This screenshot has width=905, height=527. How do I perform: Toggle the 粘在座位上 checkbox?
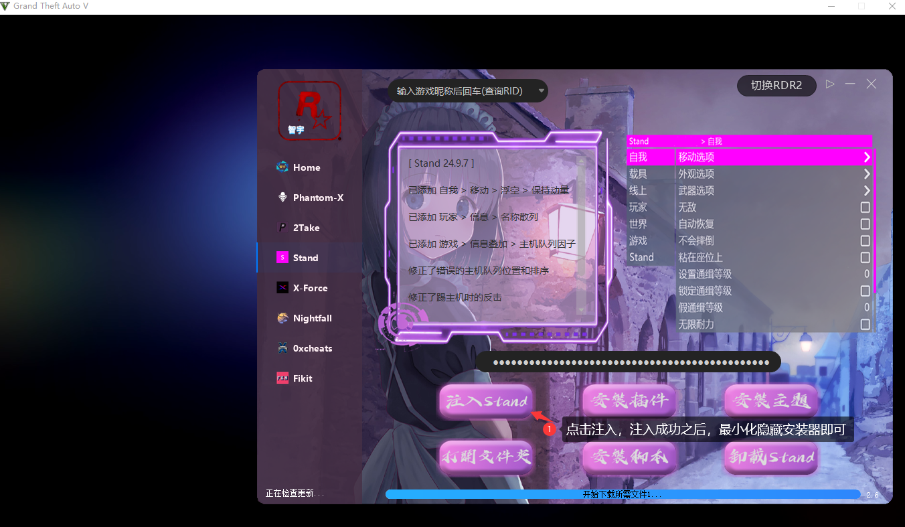(866, 258)
